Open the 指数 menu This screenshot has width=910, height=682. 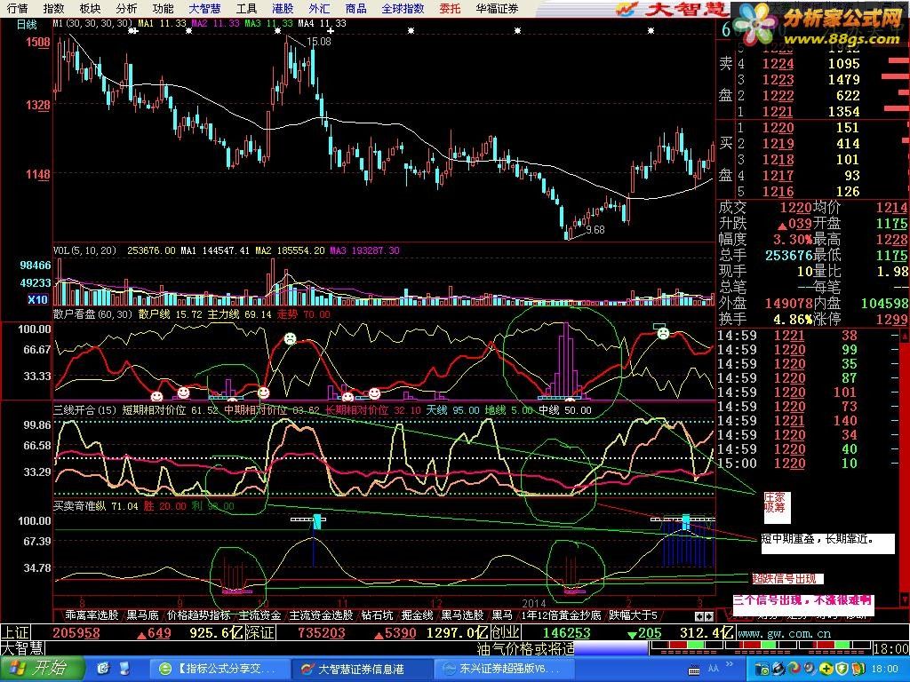click(53, 8)
